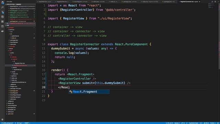Image resolution: width=220 pixels, height=124 pixels.
Task: Click the unsaved dot on the RegisterConnector.tsx tab
Action: 199,2
